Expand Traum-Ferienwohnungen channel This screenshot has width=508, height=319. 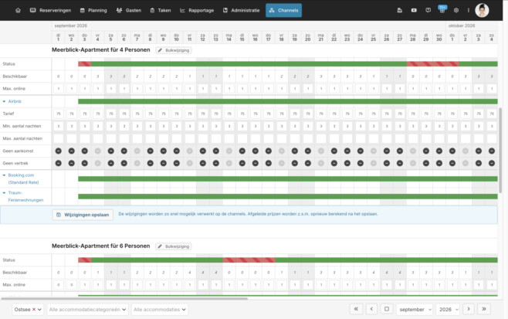pyautogui.click(x=4, y=192)
